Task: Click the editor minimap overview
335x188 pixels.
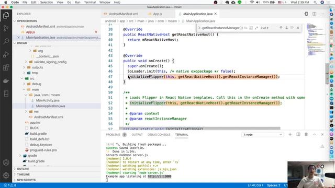Action: tap(316, 40)
